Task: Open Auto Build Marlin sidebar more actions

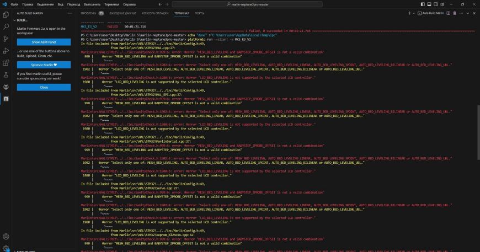Action: click(x=70, y=13)
